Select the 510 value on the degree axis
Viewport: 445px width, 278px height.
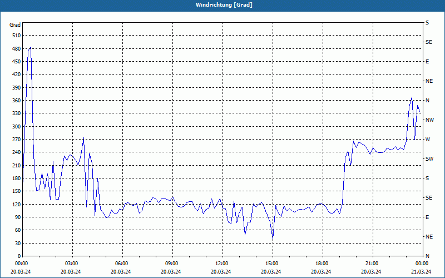(x=17, y=36)
